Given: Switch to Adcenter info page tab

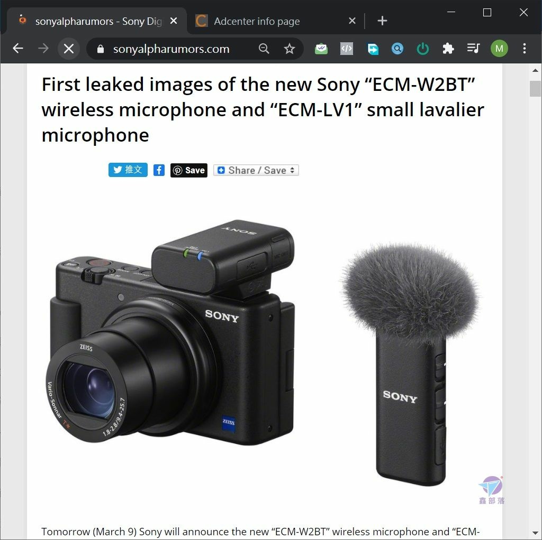Looking at the screenshot, I should pyautogui.click(x=257, y=21).
